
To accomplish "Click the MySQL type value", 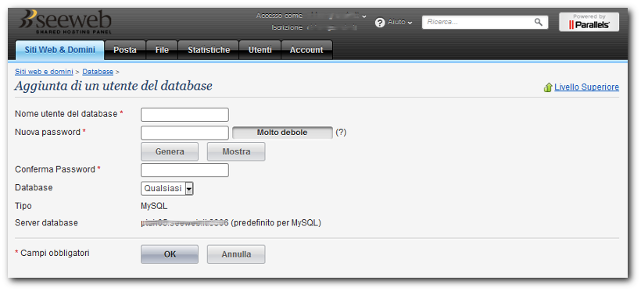I will [154, 206].
